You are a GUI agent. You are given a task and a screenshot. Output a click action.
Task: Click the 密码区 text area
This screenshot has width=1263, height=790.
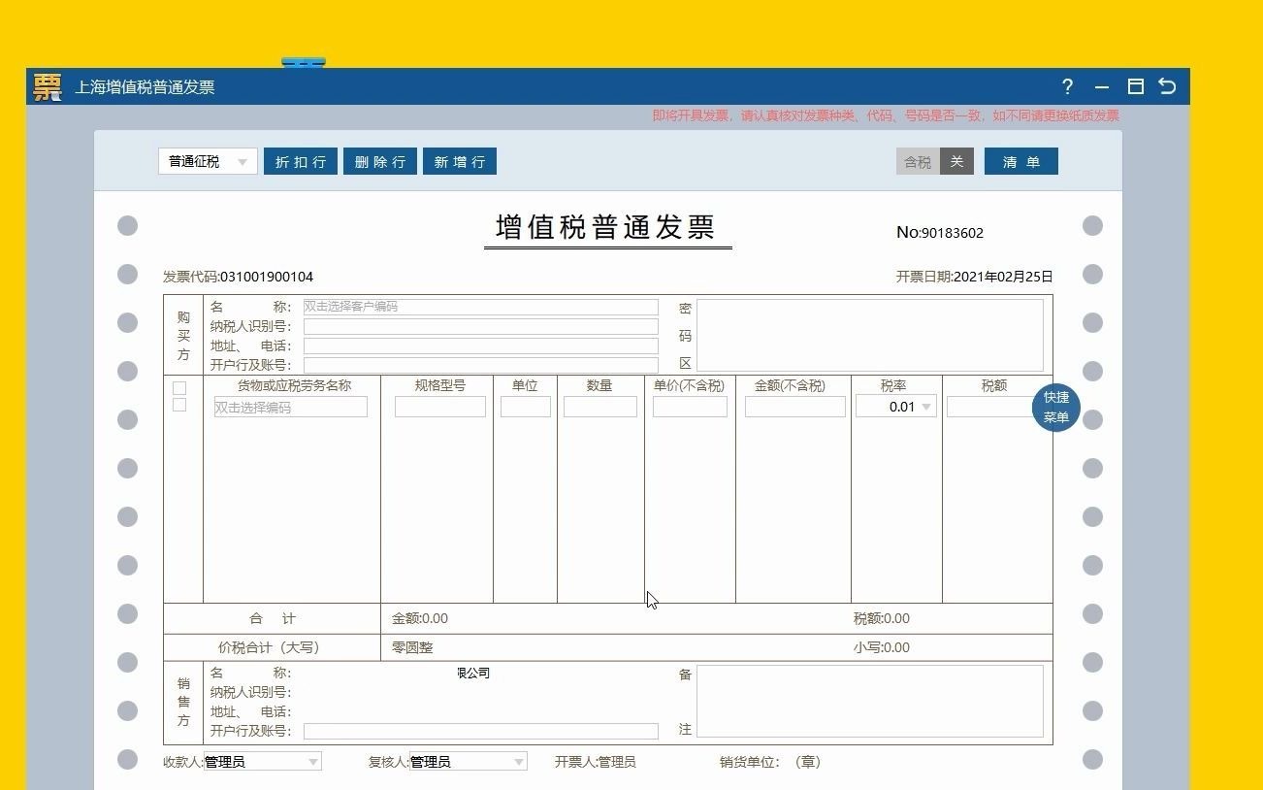869,335
